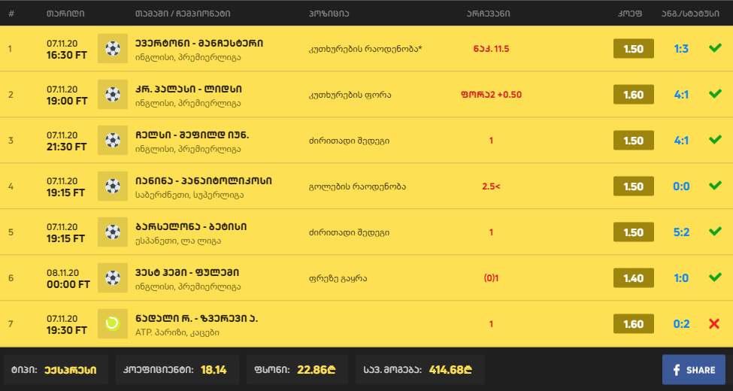733x391 pixels.
Task: Open the ევერტონი - მანჩესტერი match title
Action: coord(199,43)
